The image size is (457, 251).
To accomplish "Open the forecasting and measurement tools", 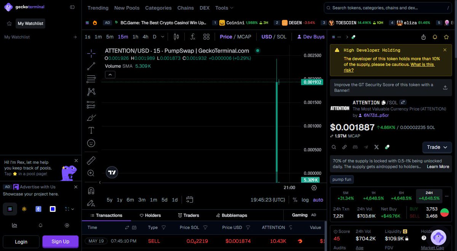I will point(91,105).
